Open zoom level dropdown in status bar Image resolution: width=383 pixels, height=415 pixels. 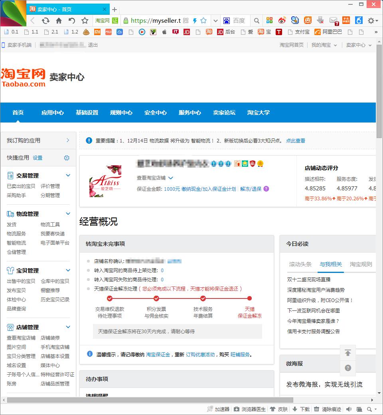coord(375,409)
